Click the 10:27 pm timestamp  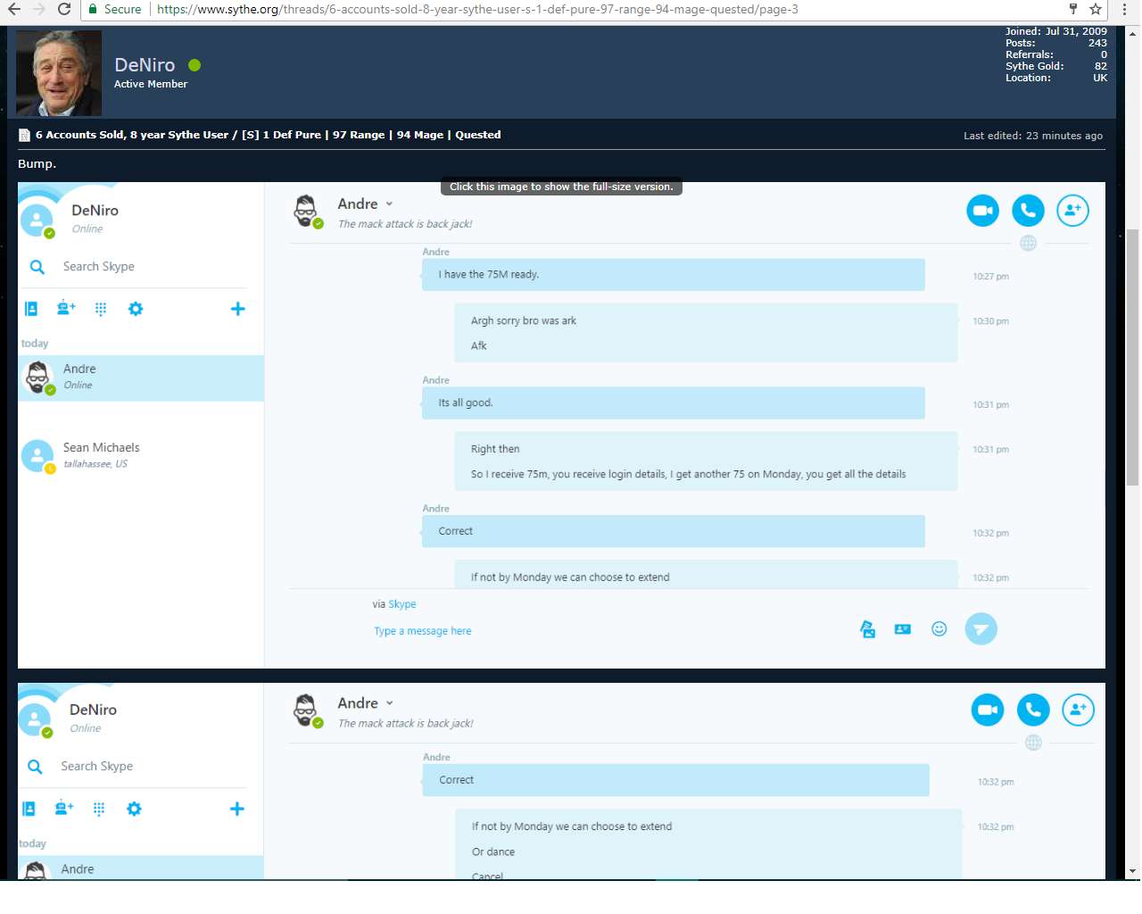tap(990, 277)
